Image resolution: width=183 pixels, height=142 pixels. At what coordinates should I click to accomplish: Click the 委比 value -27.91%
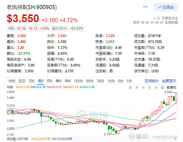(24, 53)
